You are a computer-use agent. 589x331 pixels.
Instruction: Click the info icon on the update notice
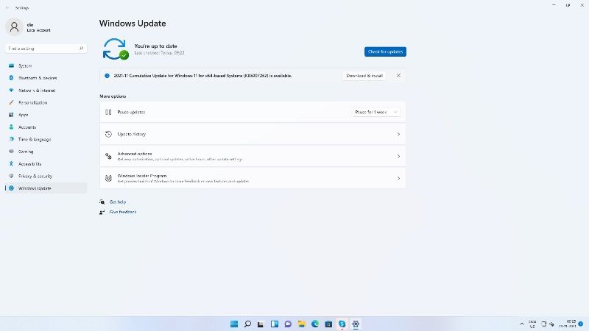(x=107, y=76)
